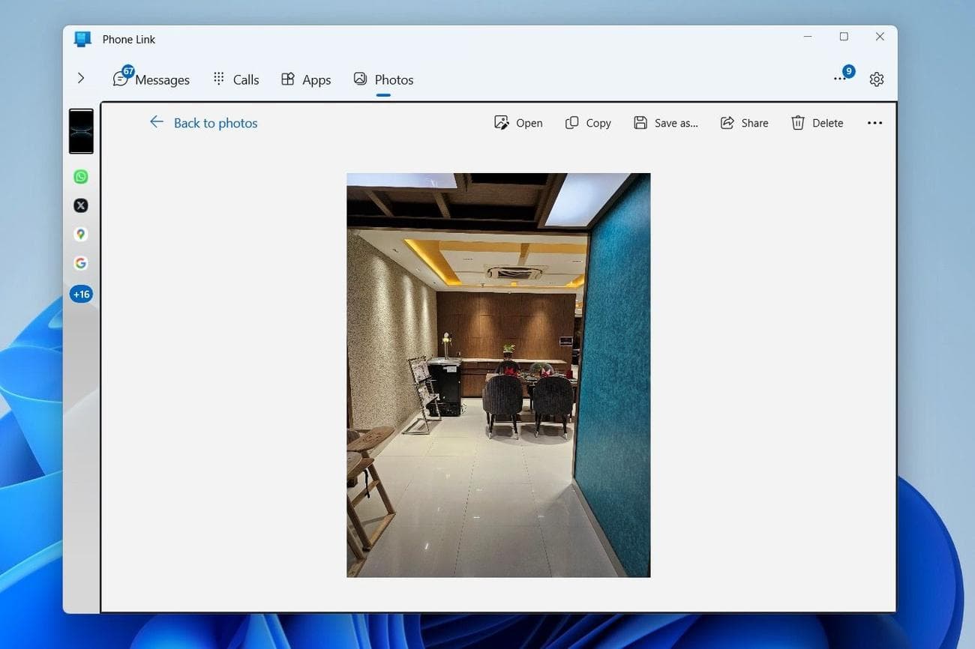Open Google Maps shortcut in sidebar

[x=81, y=235]
